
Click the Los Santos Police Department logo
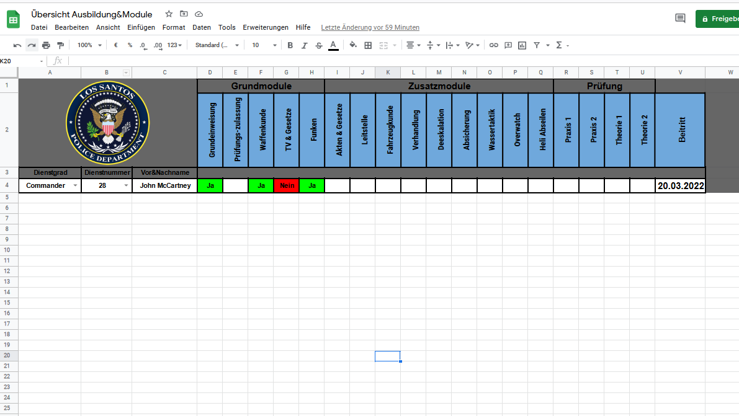pyautogui.click(x=107, y=123)
